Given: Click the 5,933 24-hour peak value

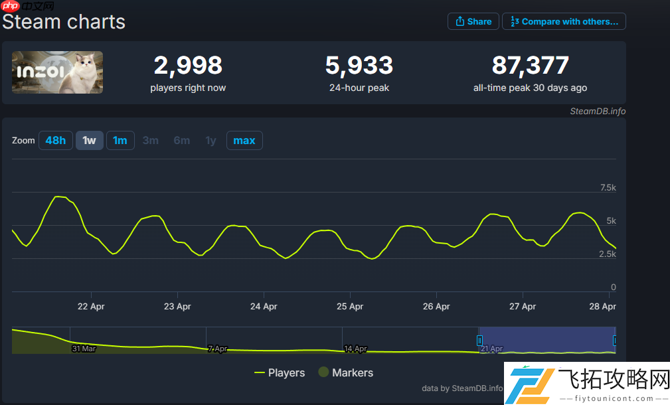Looking at the screenshot, I should pos(359,65).
